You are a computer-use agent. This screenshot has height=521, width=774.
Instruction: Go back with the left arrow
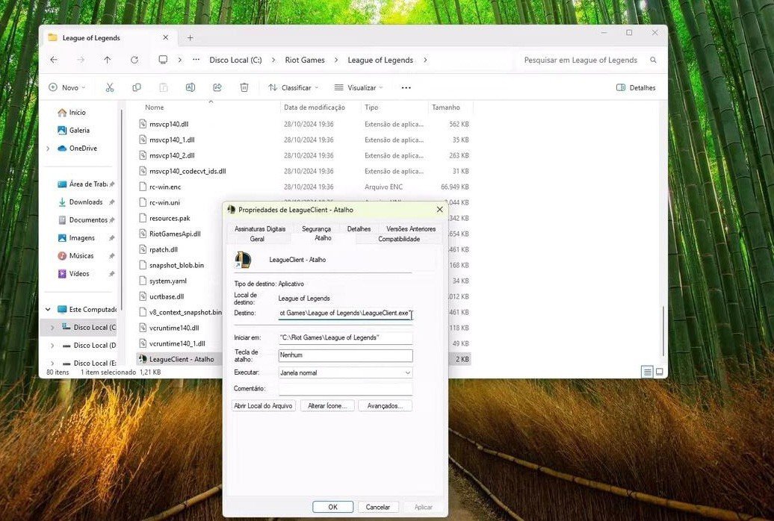(x=54, y=60)
